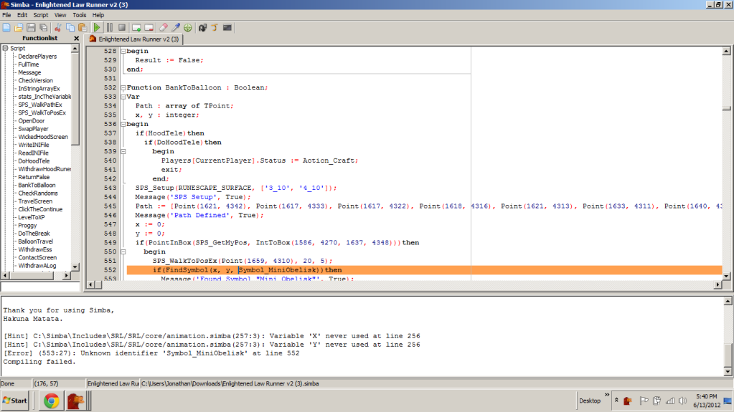Screen dimensions: 734x412
Task: Collapse the BankToBalloon function fold marker
Action: pyautogui.click(x=123, y=87)
